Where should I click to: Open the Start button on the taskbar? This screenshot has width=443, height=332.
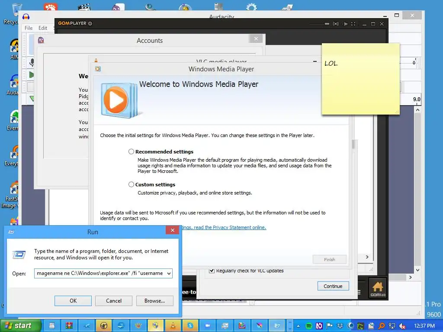point(21,326)
